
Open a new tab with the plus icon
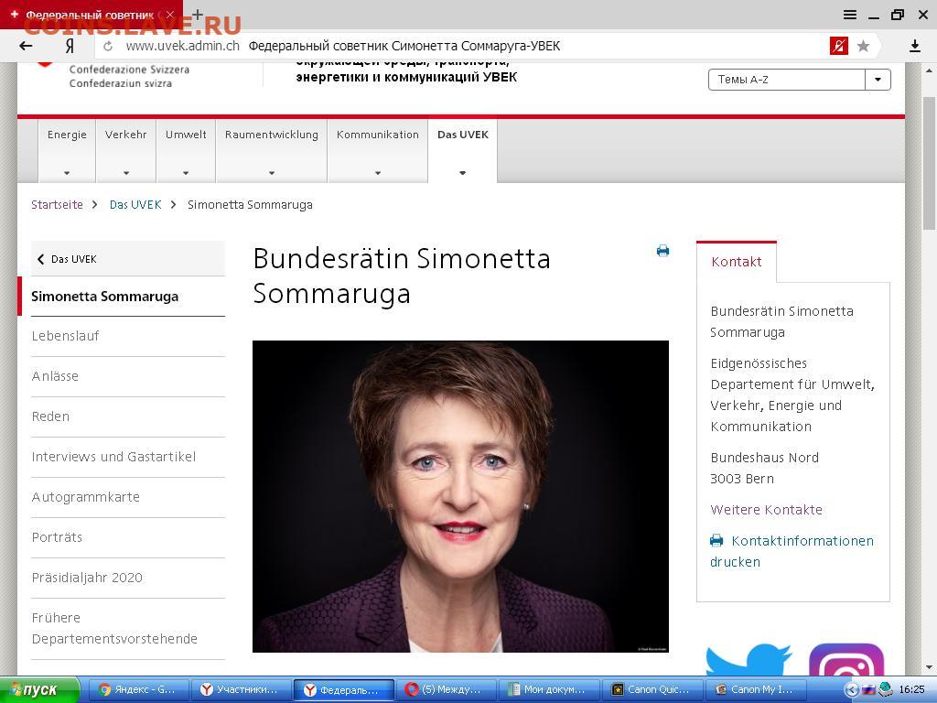pos(198,15)
